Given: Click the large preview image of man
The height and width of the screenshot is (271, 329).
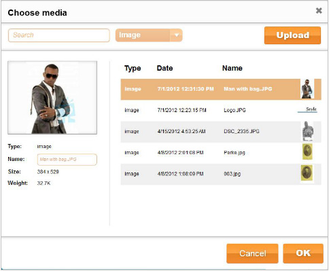Looking at the screenshot, I should point(52,98).
